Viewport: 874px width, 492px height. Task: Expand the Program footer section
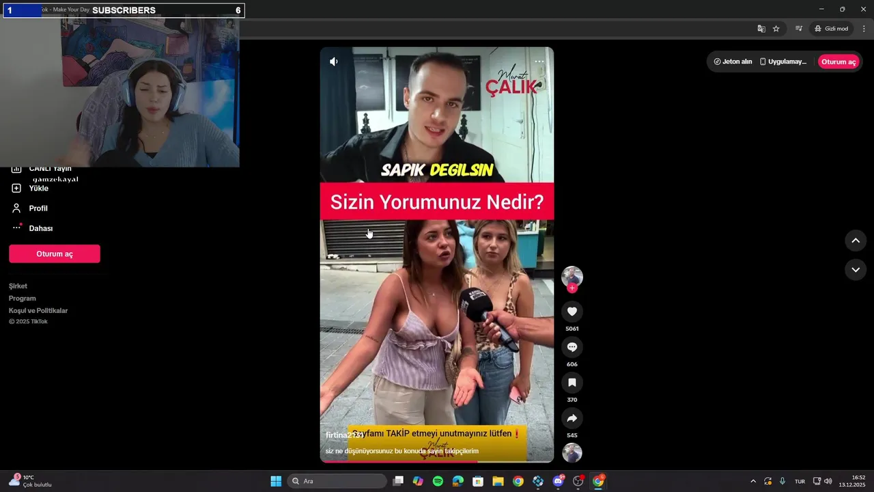[23, 299]
